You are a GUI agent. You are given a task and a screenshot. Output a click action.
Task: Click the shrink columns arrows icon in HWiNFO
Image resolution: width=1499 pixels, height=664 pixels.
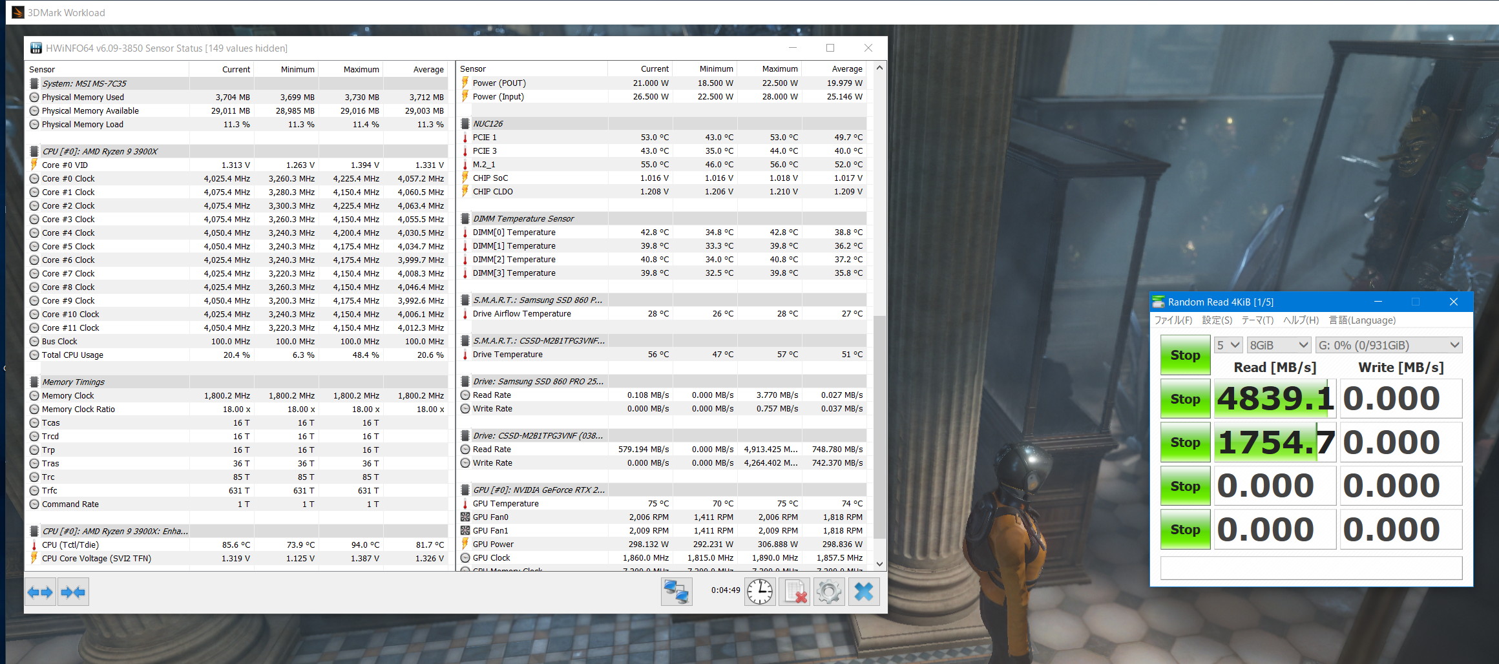(x=73, y=592)
